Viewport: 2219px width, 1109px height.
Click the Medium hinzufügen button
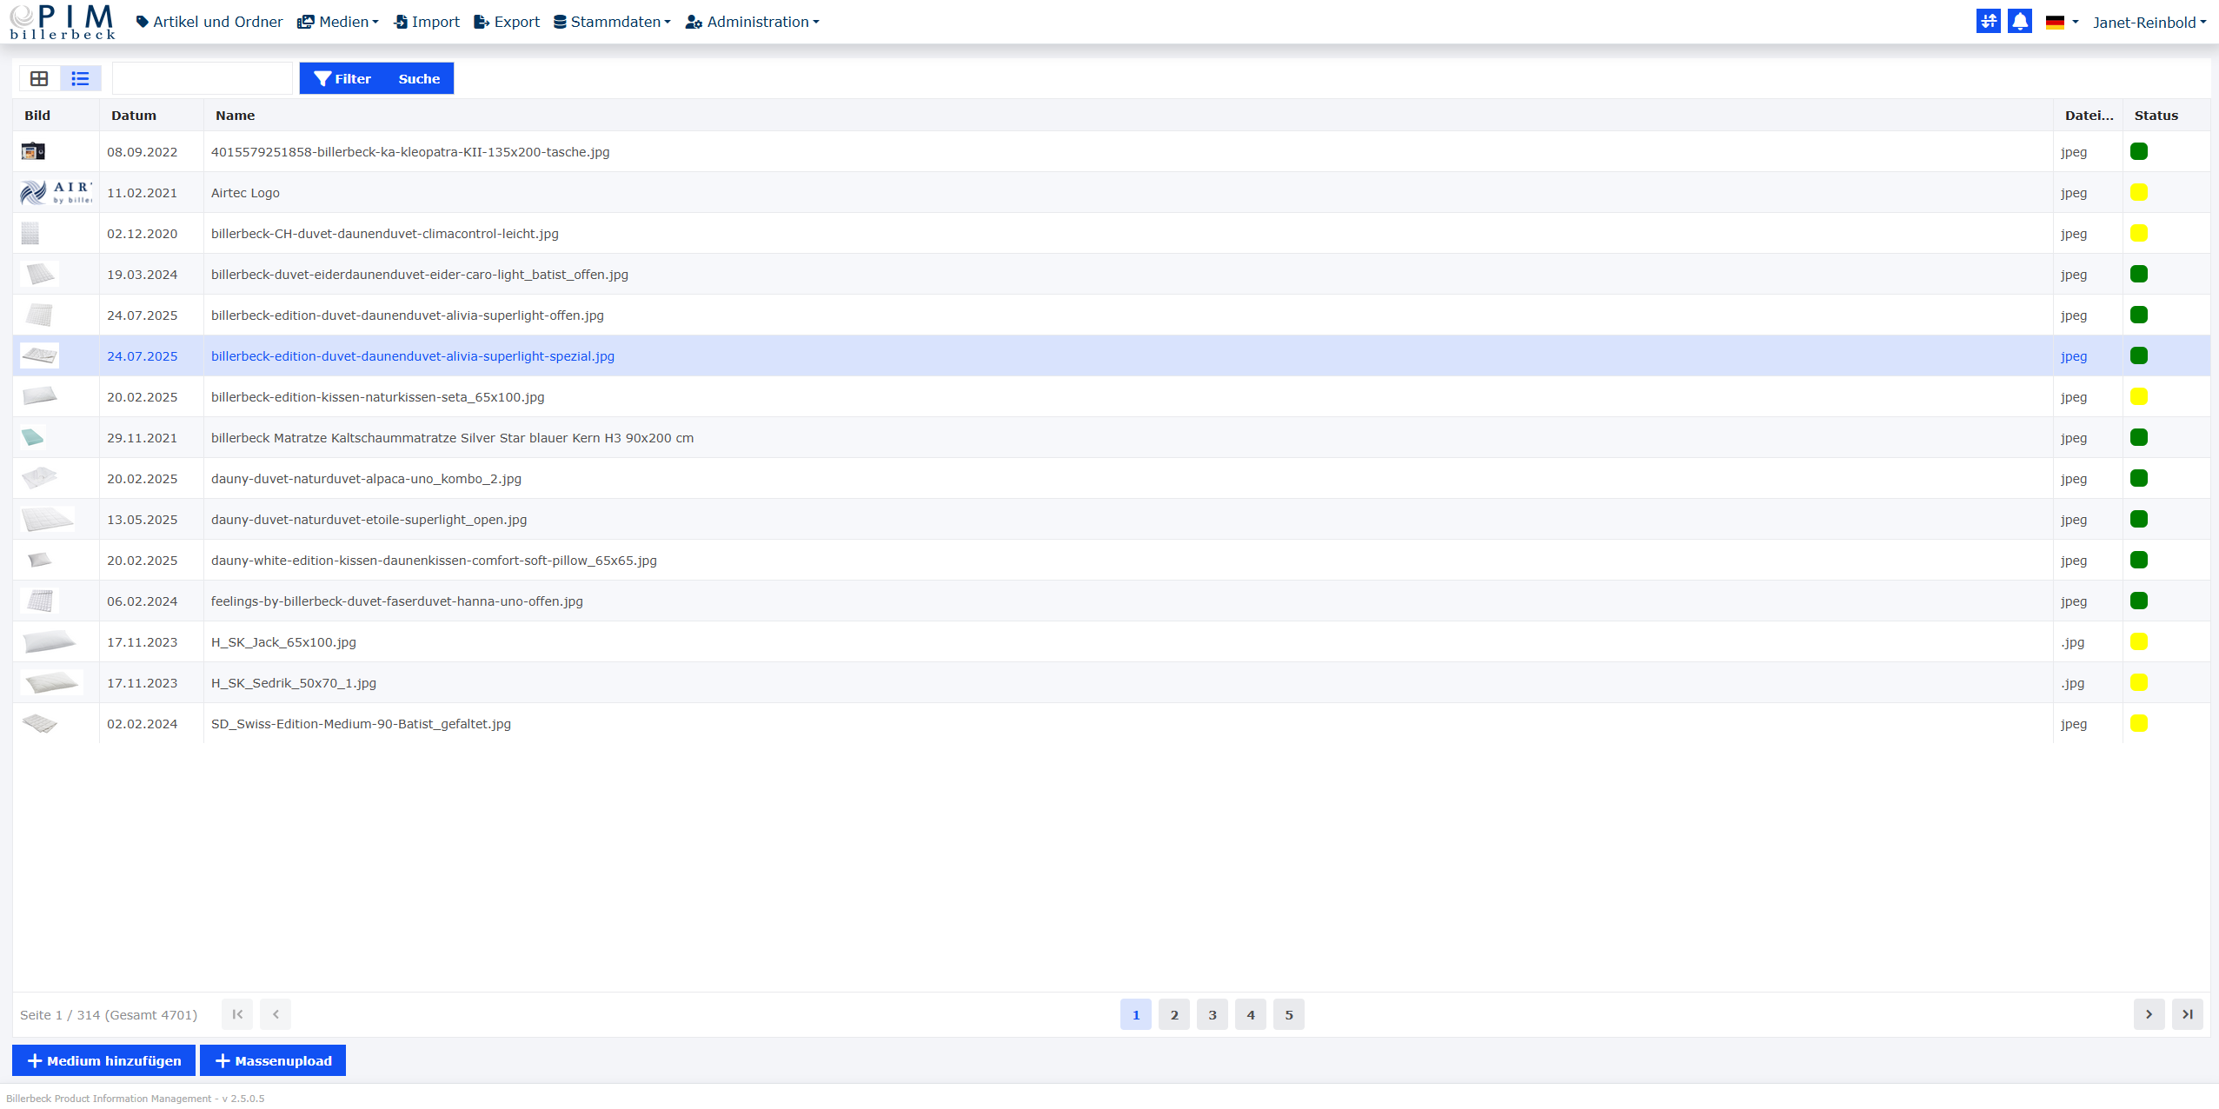tap(104, 1060)
